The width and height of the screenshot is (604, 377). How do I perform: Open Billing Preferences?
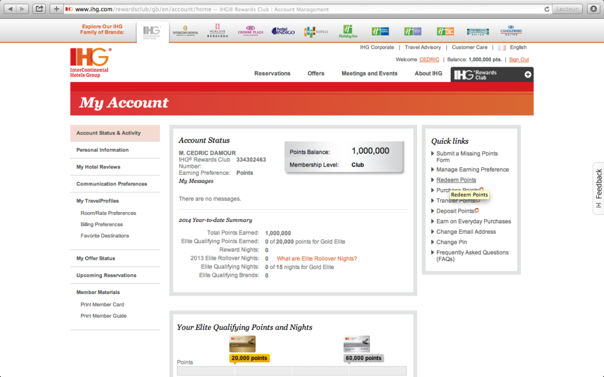click(x=101, y=224)
